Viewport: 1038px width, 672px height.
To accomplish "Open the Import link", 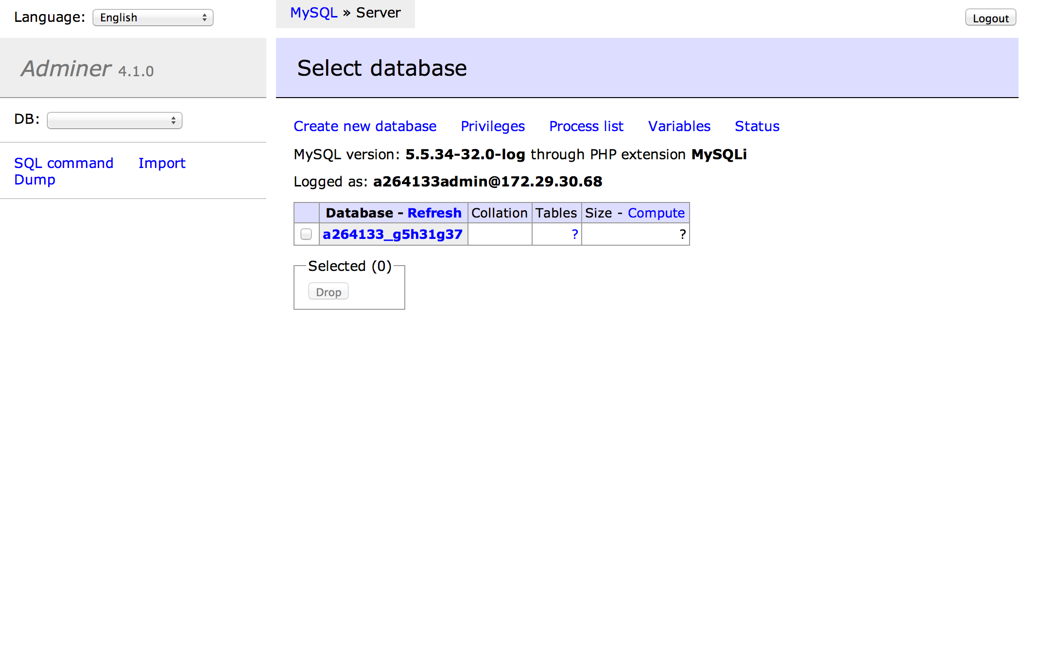I will pyautogui.click(x=162, y=163).
